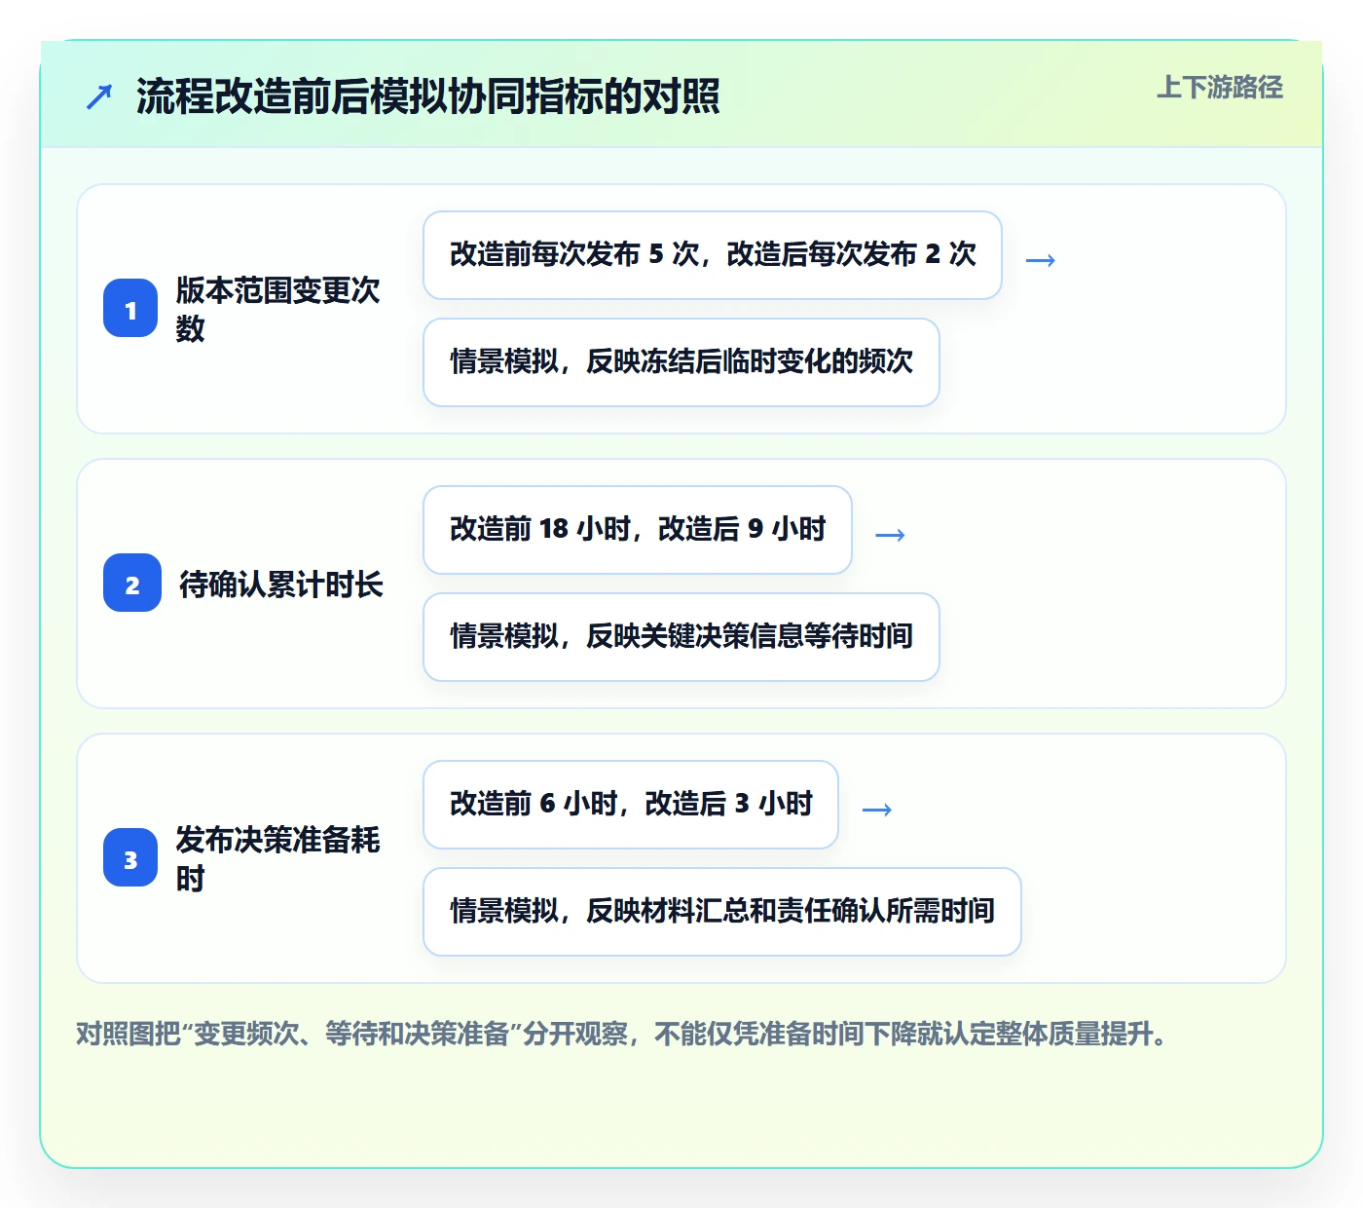Click the blue number 1 badge

pyautogui.click(x=130, y=309)
